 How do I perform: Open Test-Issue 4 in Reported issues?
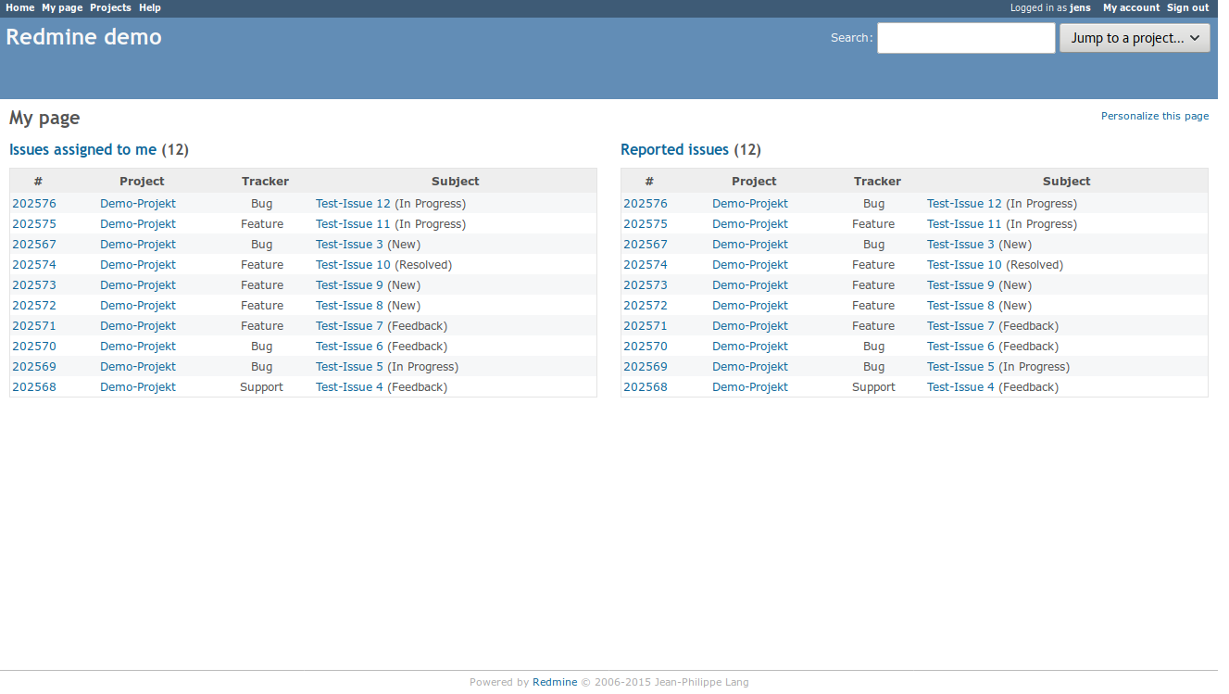click(x=960, y=387)
